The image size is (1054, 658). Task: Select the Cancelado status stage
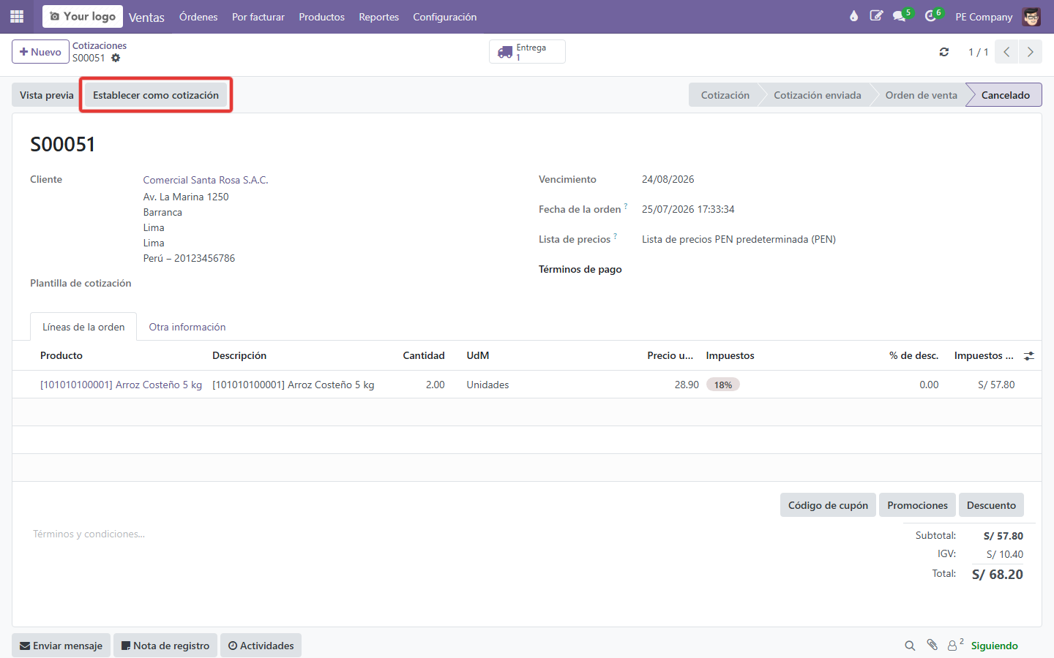click(1005, 95)
